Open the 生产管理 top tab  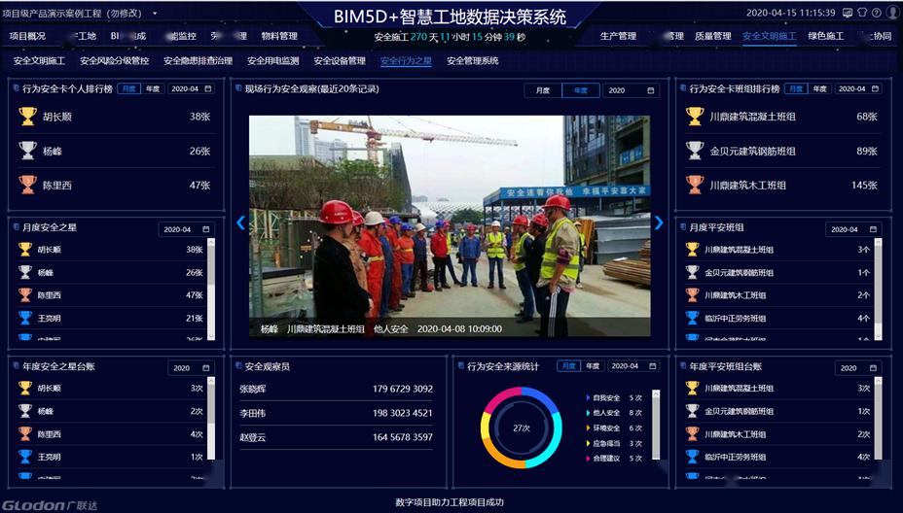618,36
